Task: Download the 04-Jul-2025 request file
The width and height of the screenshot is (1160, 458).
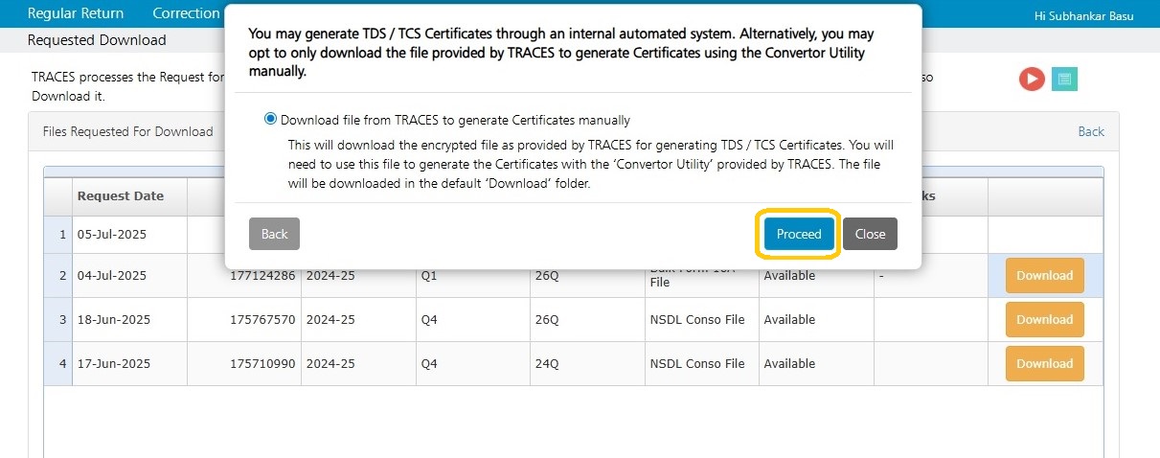Action: coord(1044,276)
